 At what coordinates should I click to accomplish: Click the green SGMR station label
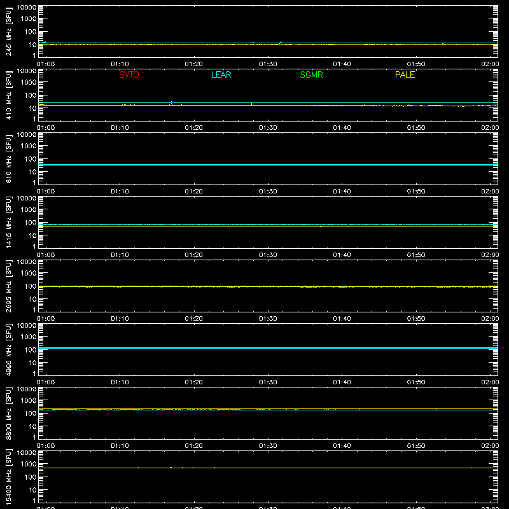(x=311, y=74)
